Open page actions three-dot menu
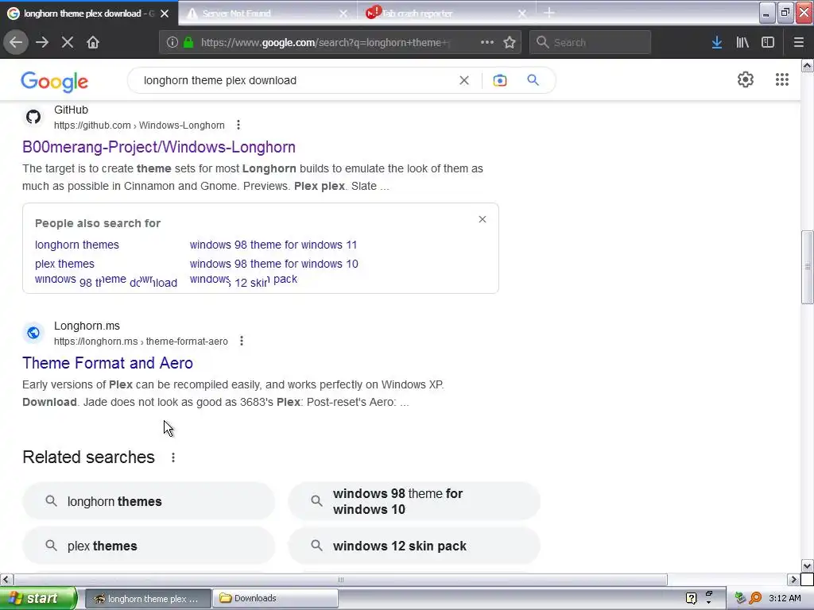814x610 pixels. coord(487,43)
